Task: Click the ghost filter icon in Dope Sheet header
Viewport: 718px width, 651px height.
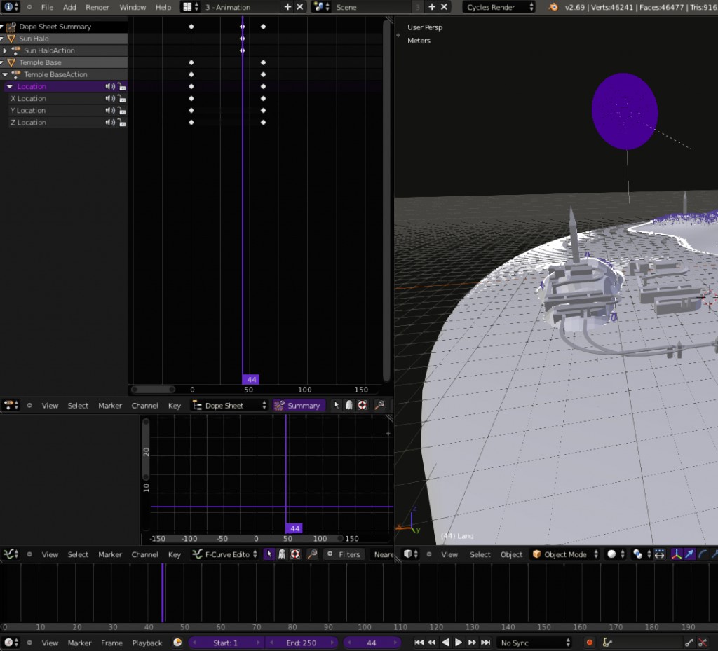Action: point(348,405)
